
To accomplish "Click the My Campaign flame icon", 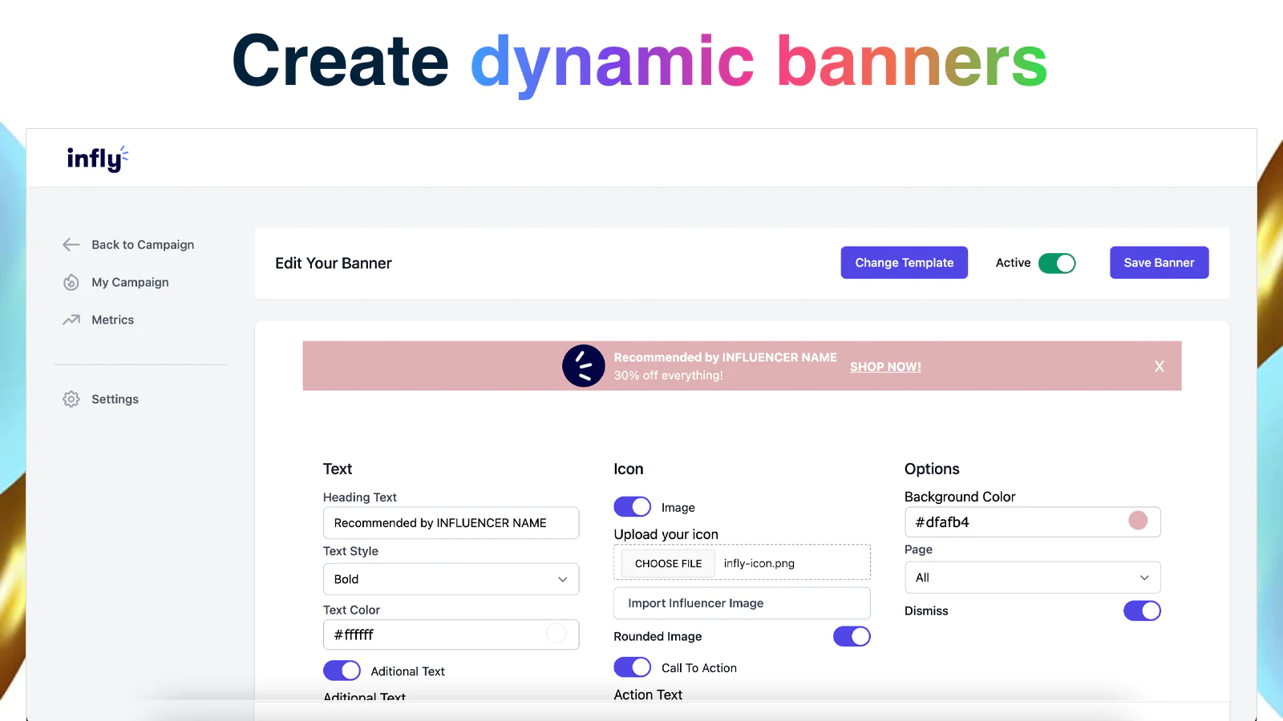I will pos(71,283).
